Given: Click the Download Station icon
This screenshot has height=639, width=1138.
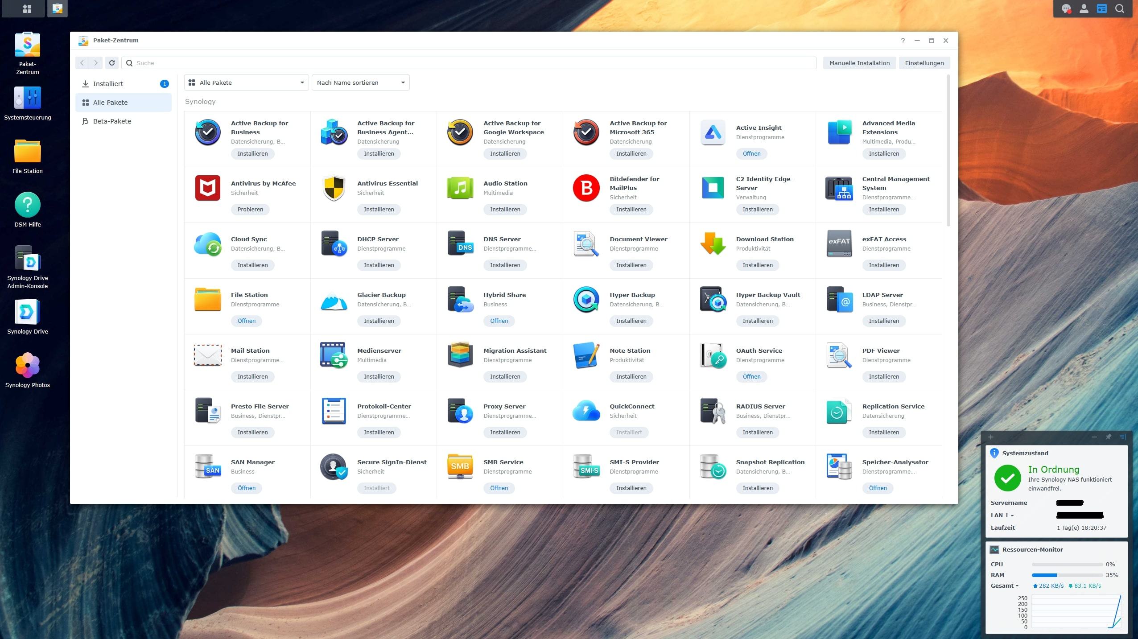Looking at the screenshot, I should (713, 244).
